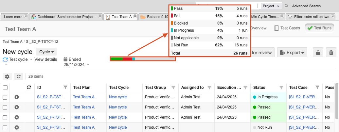Click the Status column filter icon
339x132 pixels.
(x=281, y=88)
